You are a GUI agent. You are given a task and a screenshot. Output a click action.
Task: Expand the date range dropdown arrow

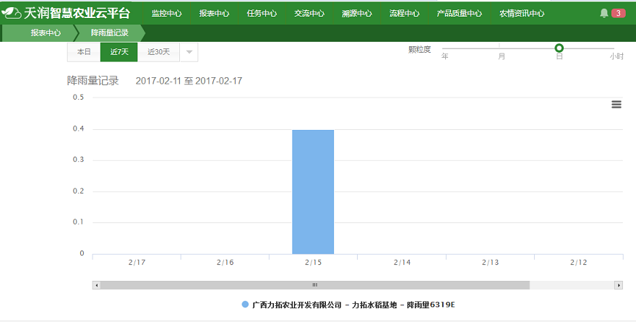(x=189, y=52)
